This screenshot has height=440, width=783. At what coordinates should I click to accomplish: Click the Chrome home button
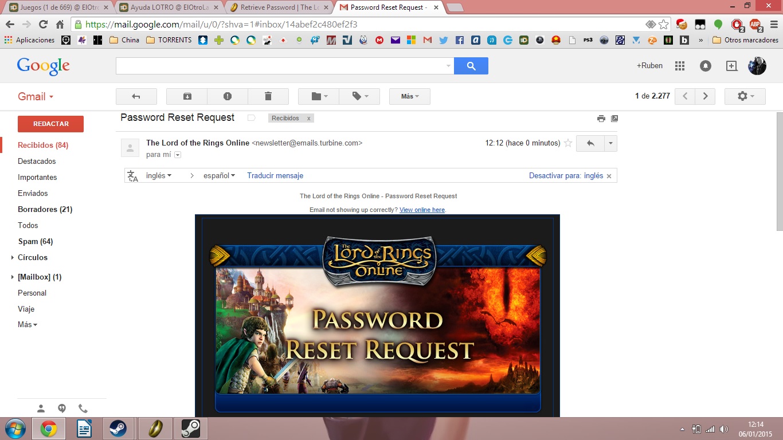(60, 25)
